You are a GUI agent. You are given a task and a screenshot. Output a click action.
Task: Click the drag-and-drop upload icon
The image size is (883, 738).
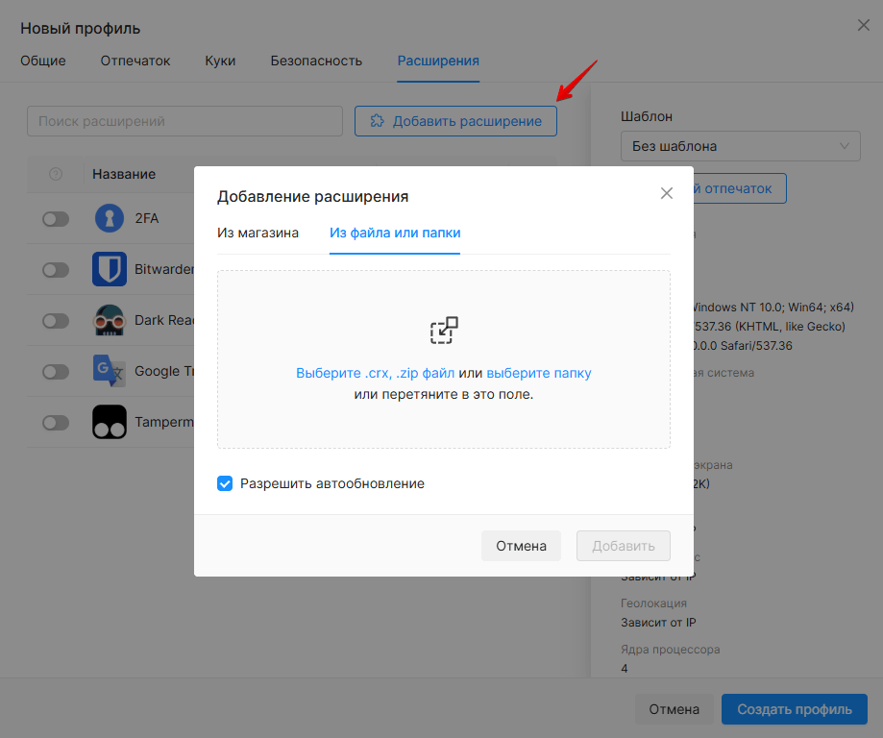coord(444,331)
